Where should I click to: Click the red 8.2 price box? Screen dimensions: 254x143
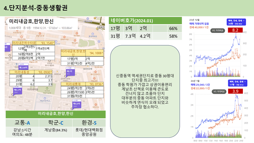[235, 30]
